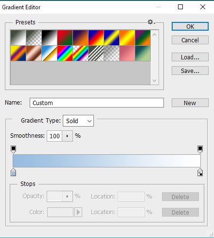Select the right background color stop

[200, 172]
